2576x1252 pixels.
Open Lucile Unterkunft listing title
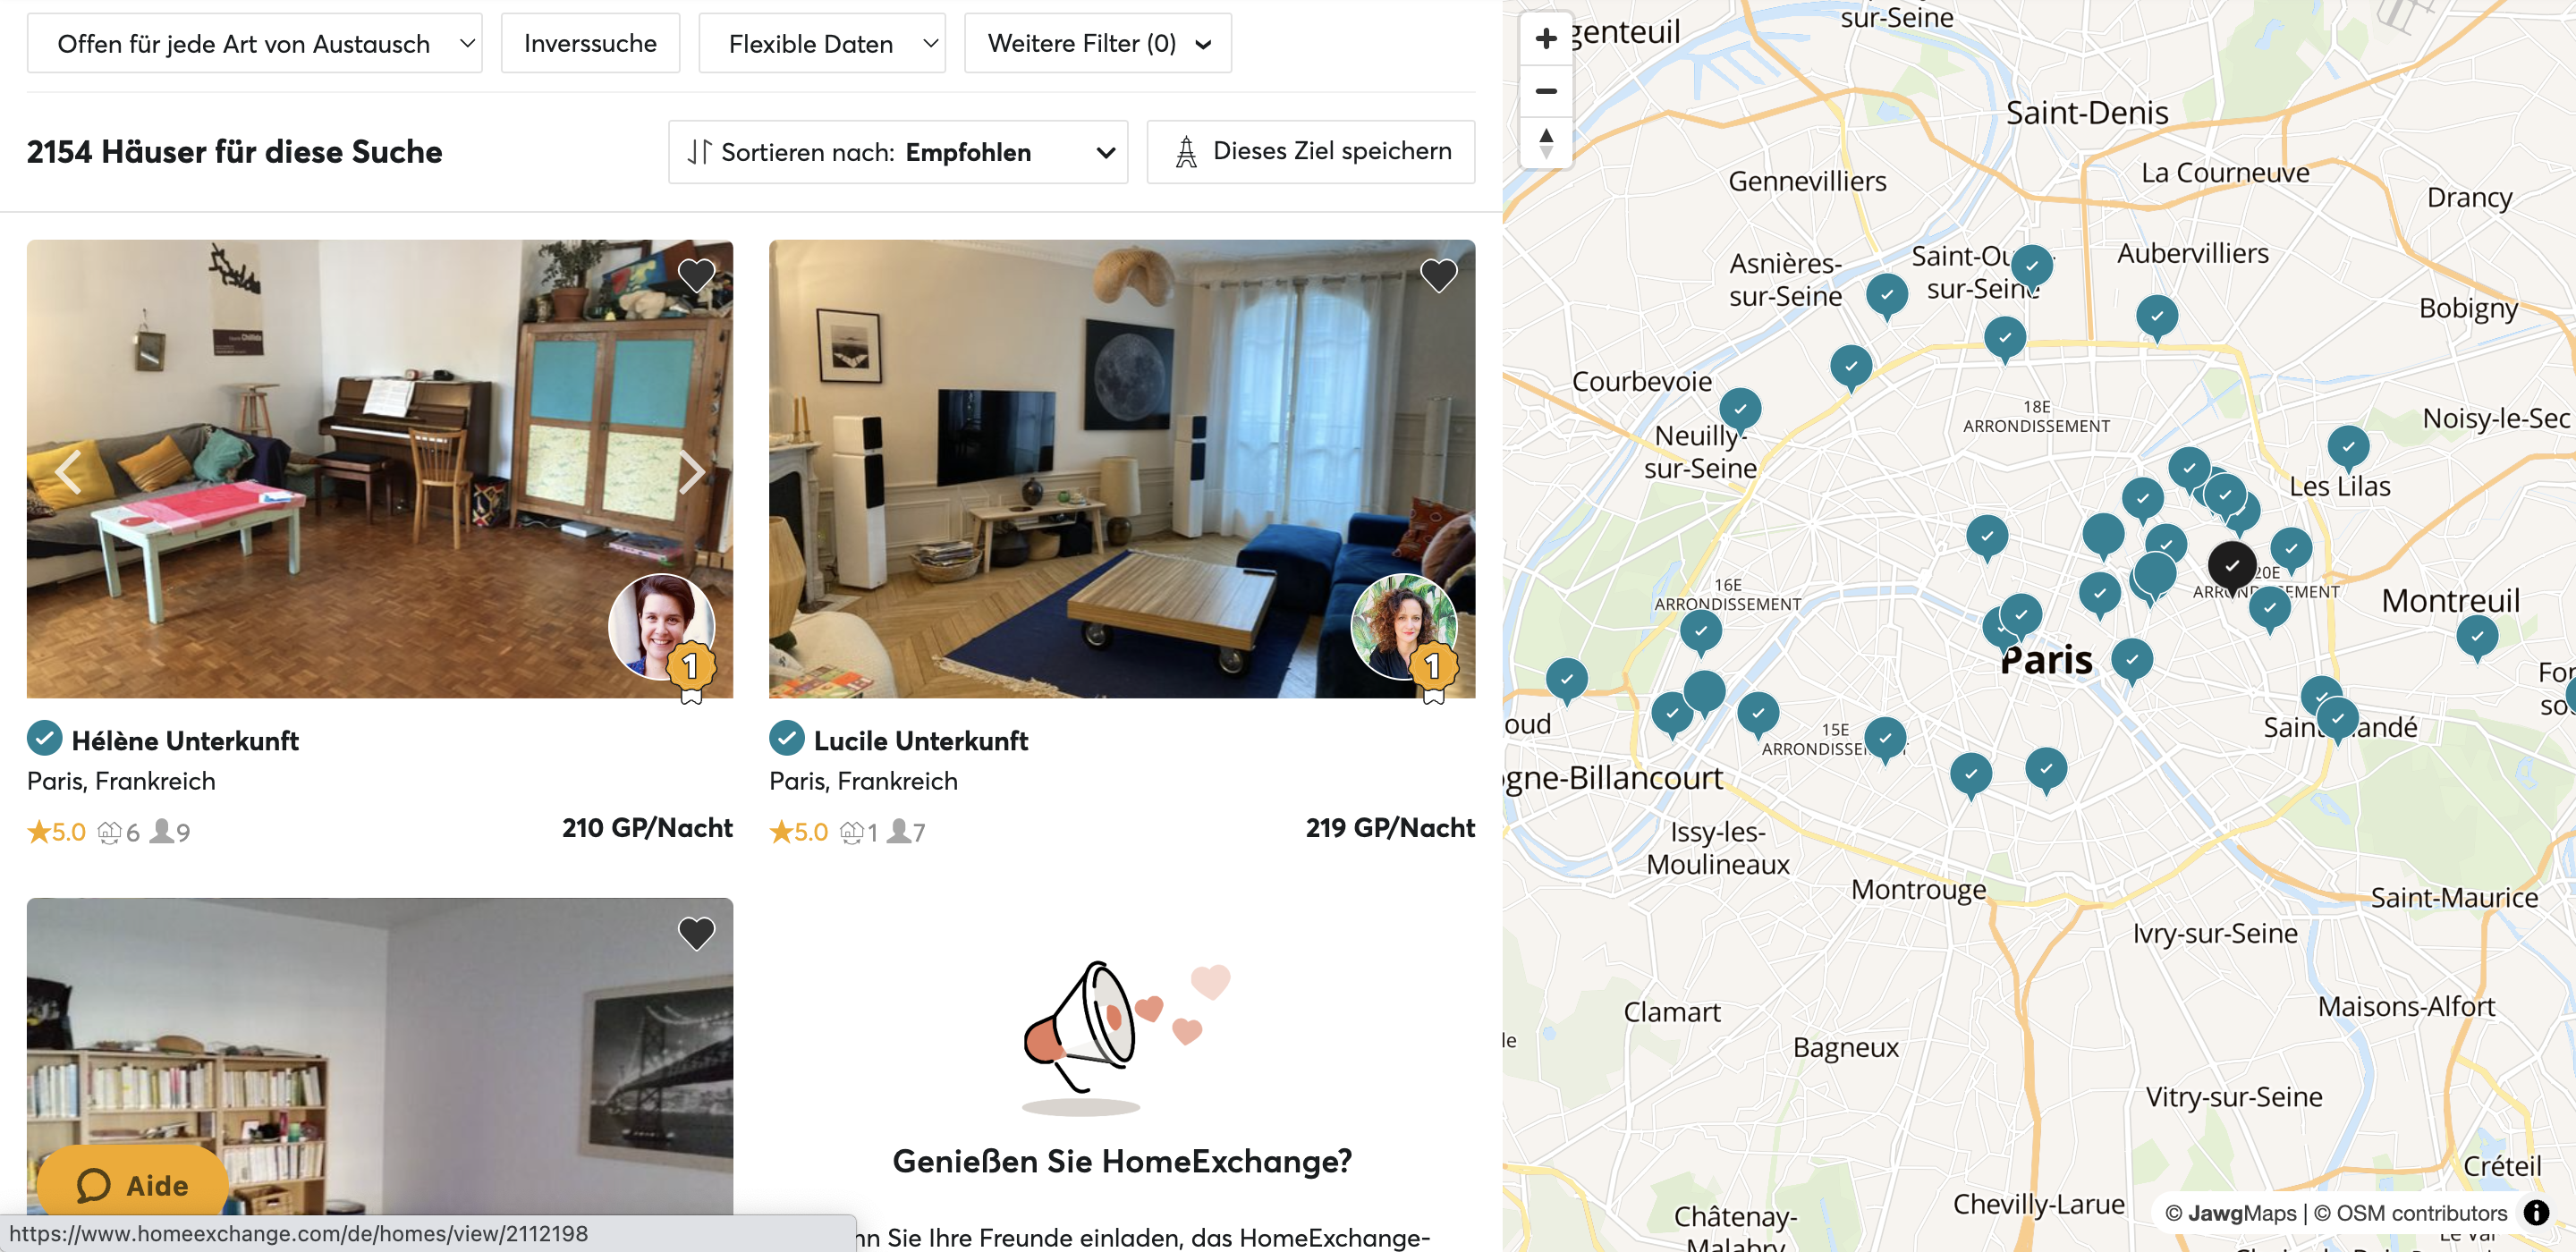click(x=920, y=741)
